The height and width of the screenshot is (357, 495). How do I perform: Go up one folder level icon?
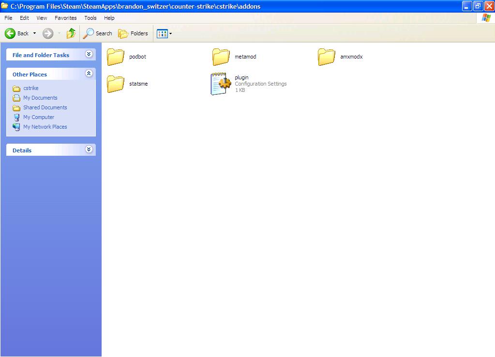pyautogui.click(x=71, y=33)
